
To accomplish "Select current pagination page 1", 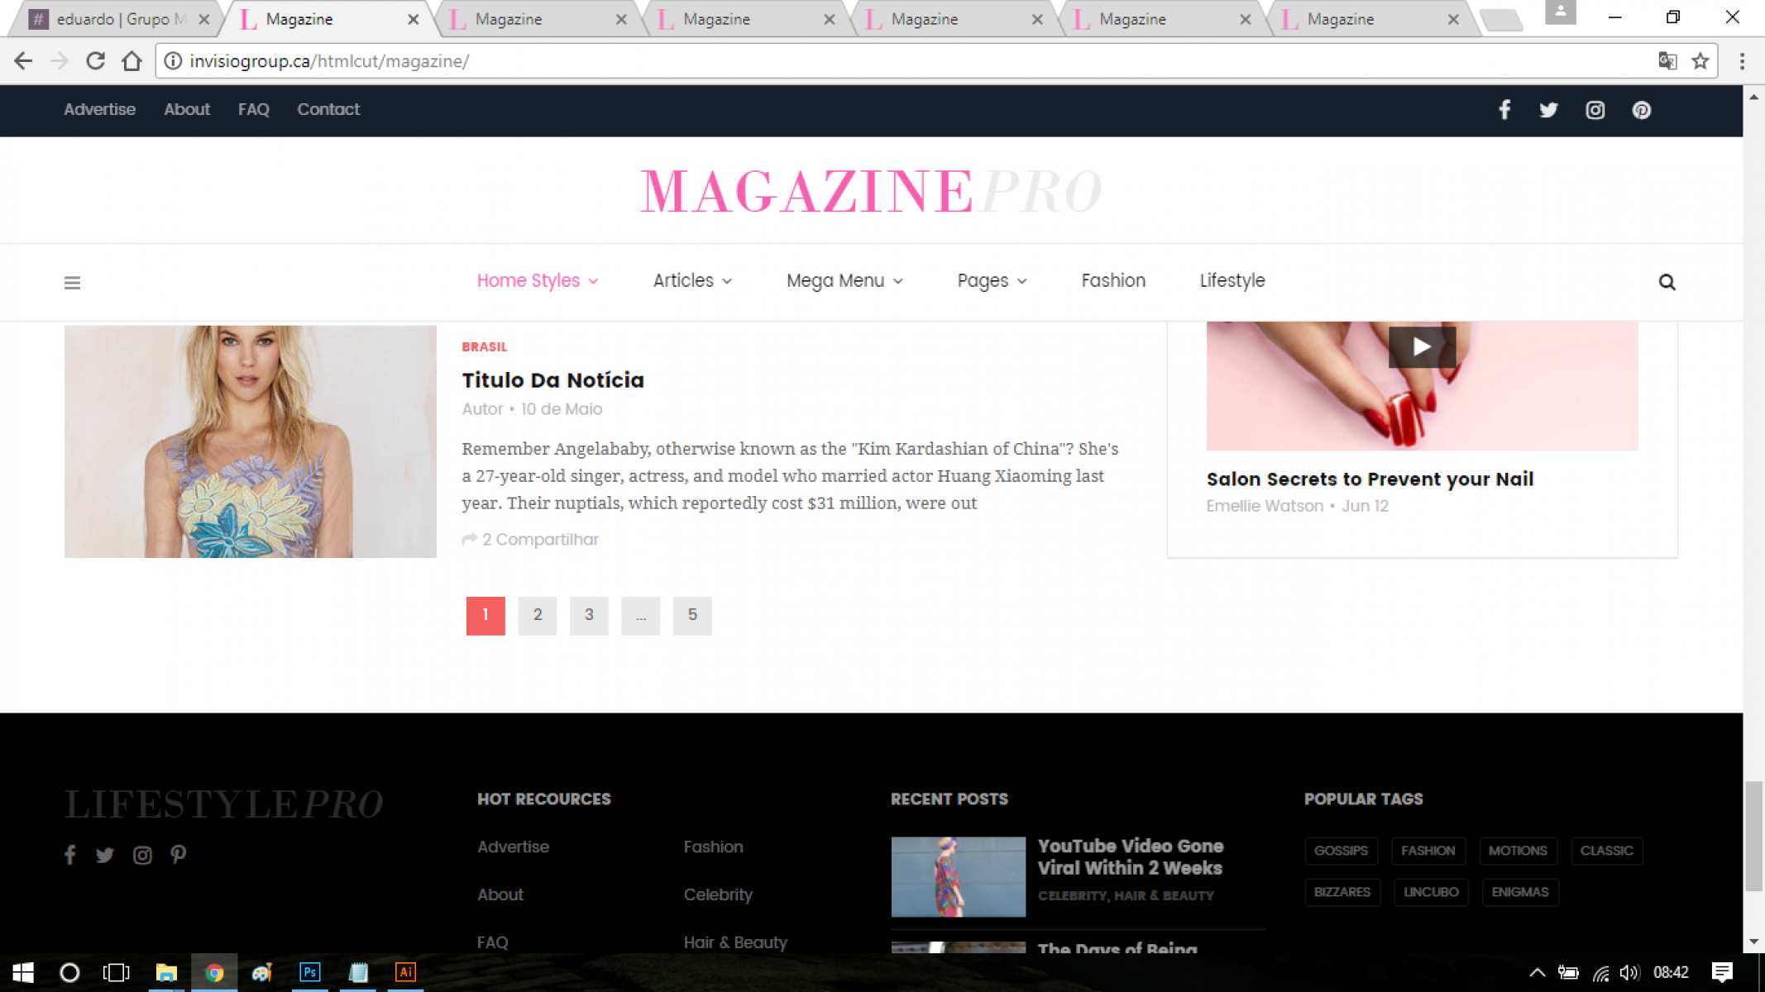I will point(485,615).
